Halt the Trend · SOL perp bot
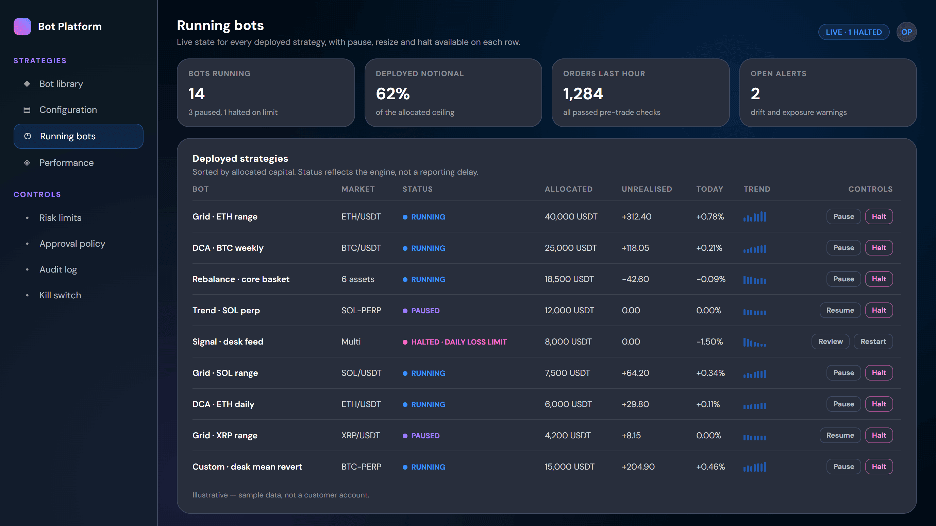Screen dimensions: 936x526 point(879,310)
